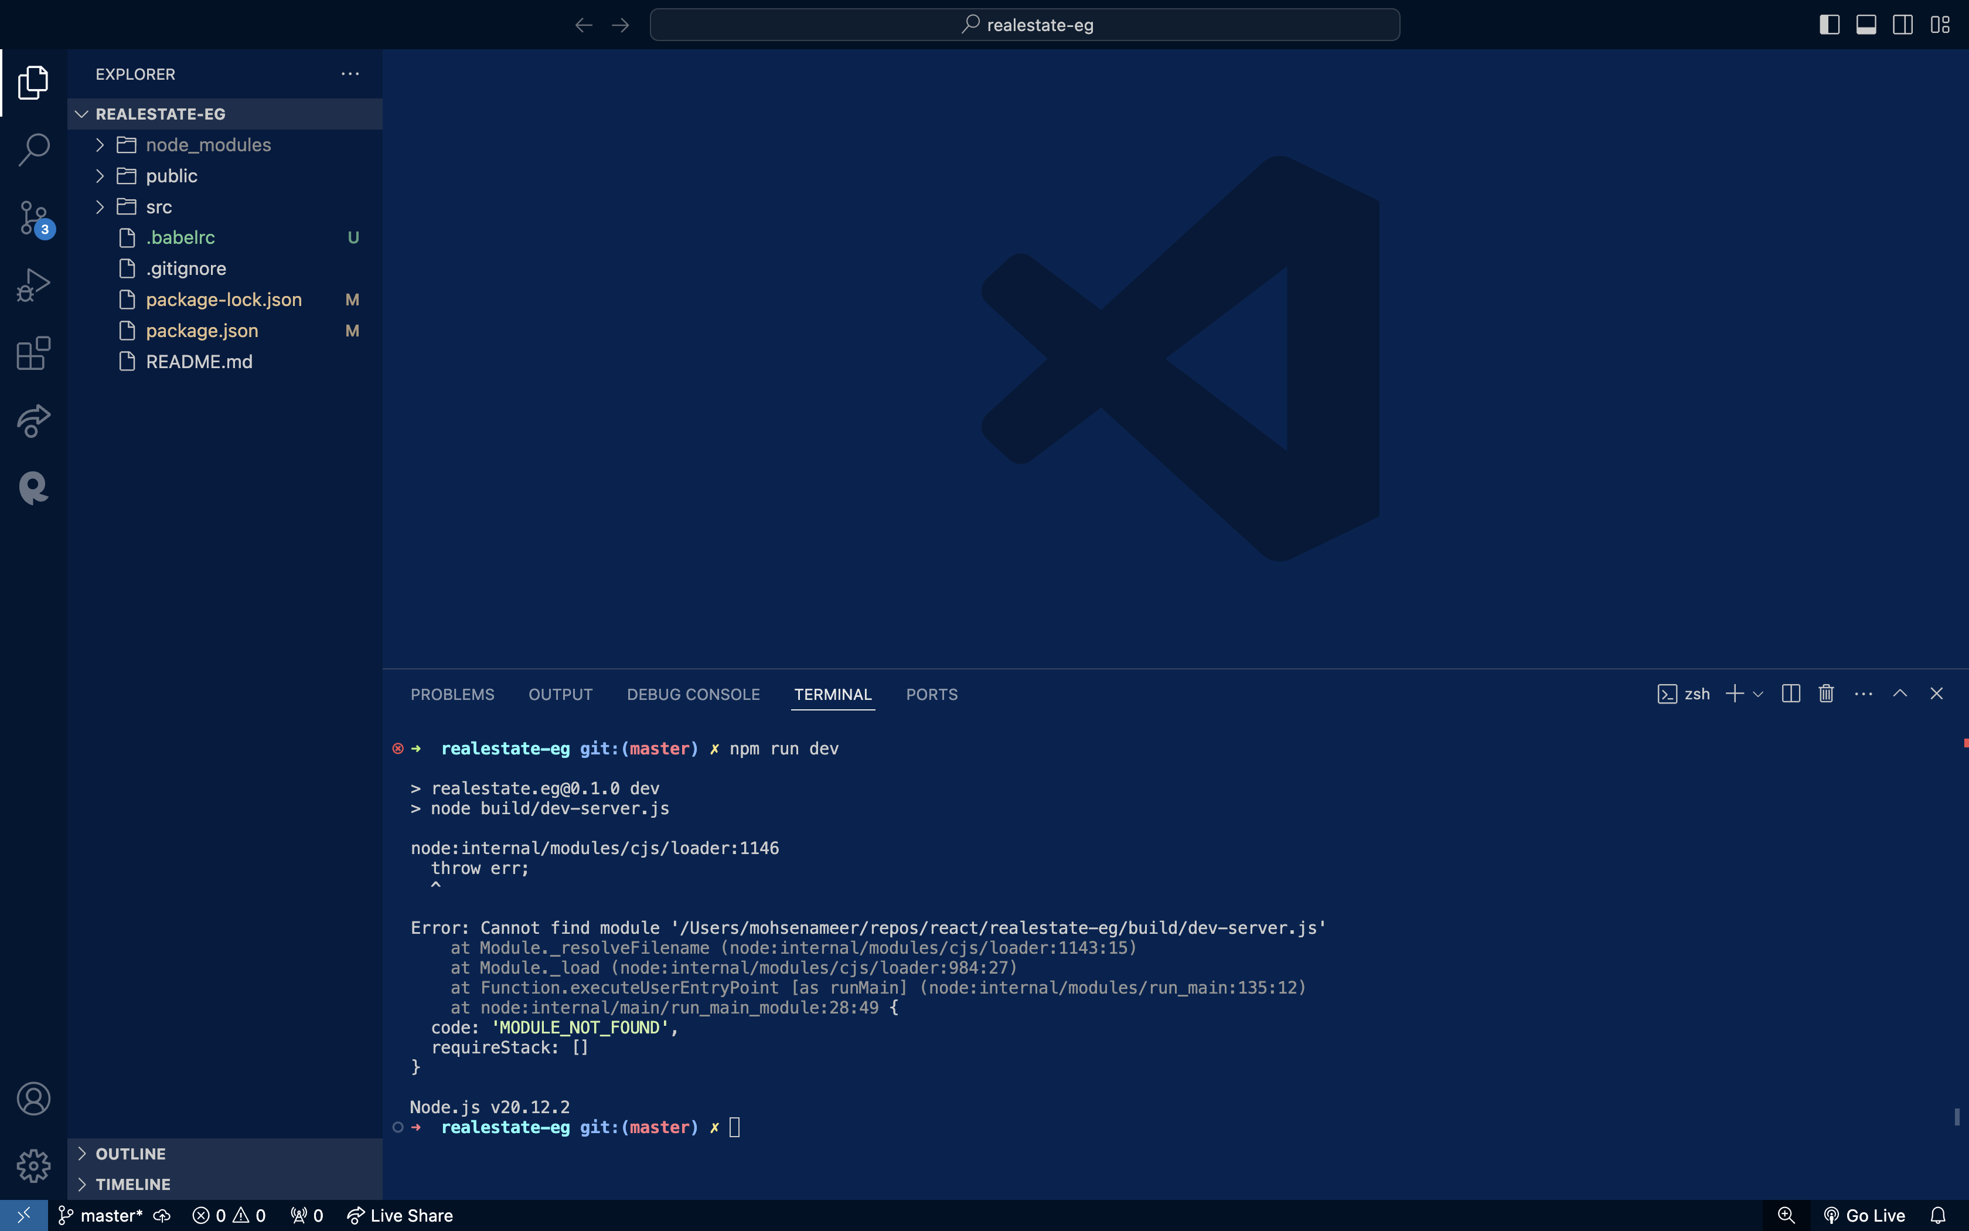Image resolution: width=1969 pixels, height=1231 pixels.
Task: Toggle the primary side bar visibility
Action: pos(1830,25)
